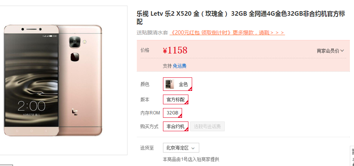Select the 金色 color option
Image resolution: width=354 pixels, height=166 pixels.
(178, 84)
